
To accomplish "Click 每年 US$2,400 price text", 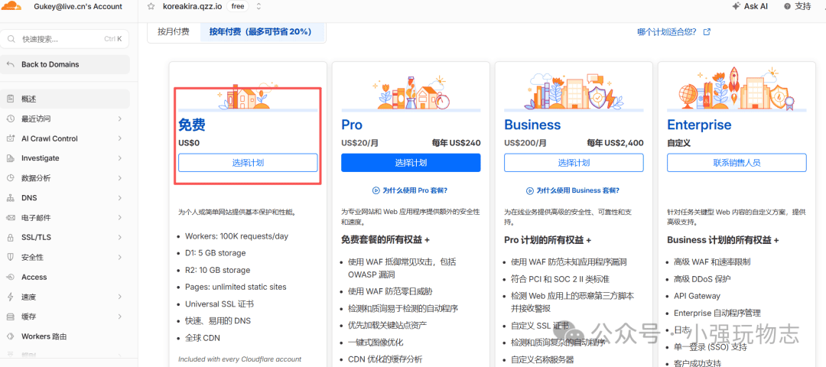I will [x=615, y=143].
